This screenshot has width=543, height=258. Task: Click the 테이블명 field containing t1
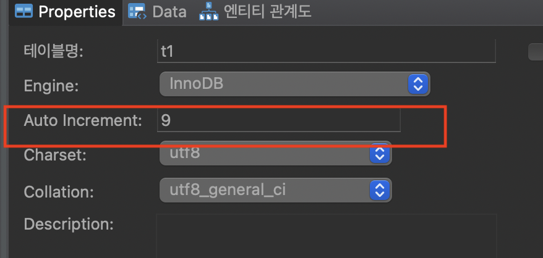pyautogui.click(x=326, y=51)
